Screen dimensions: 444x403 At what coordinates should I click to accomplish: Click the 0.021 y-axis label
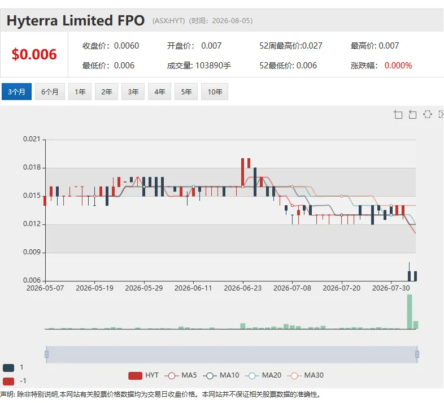32,139
